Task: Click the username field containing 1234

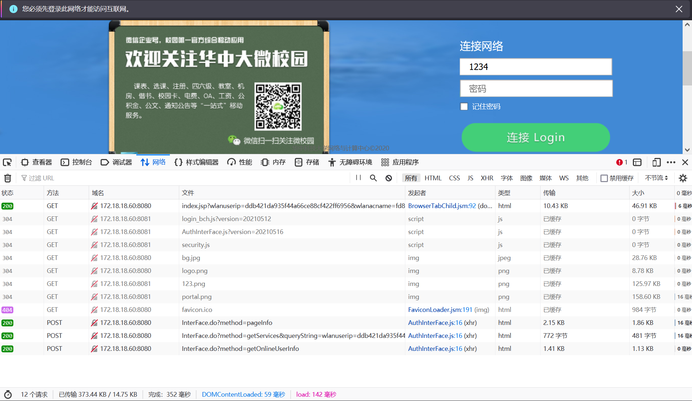Action: coord(535,67)
